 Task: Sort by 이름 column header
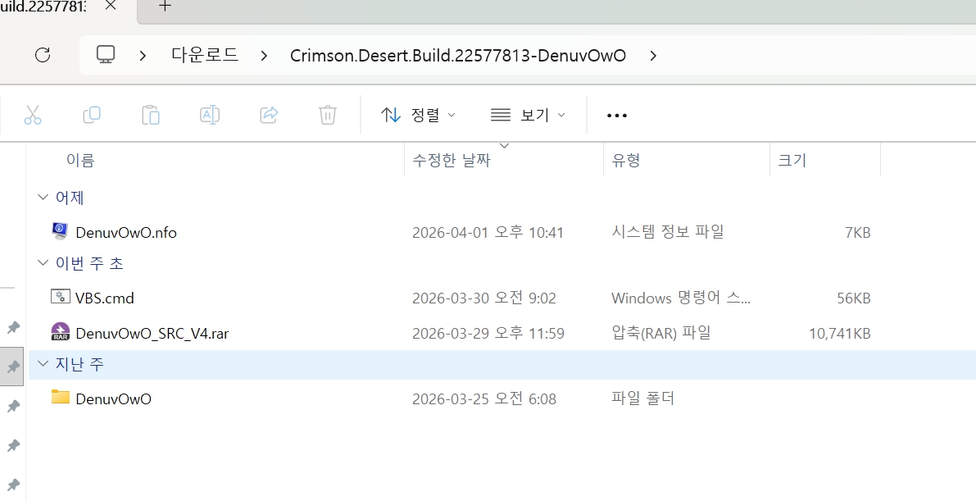point(80,161)
